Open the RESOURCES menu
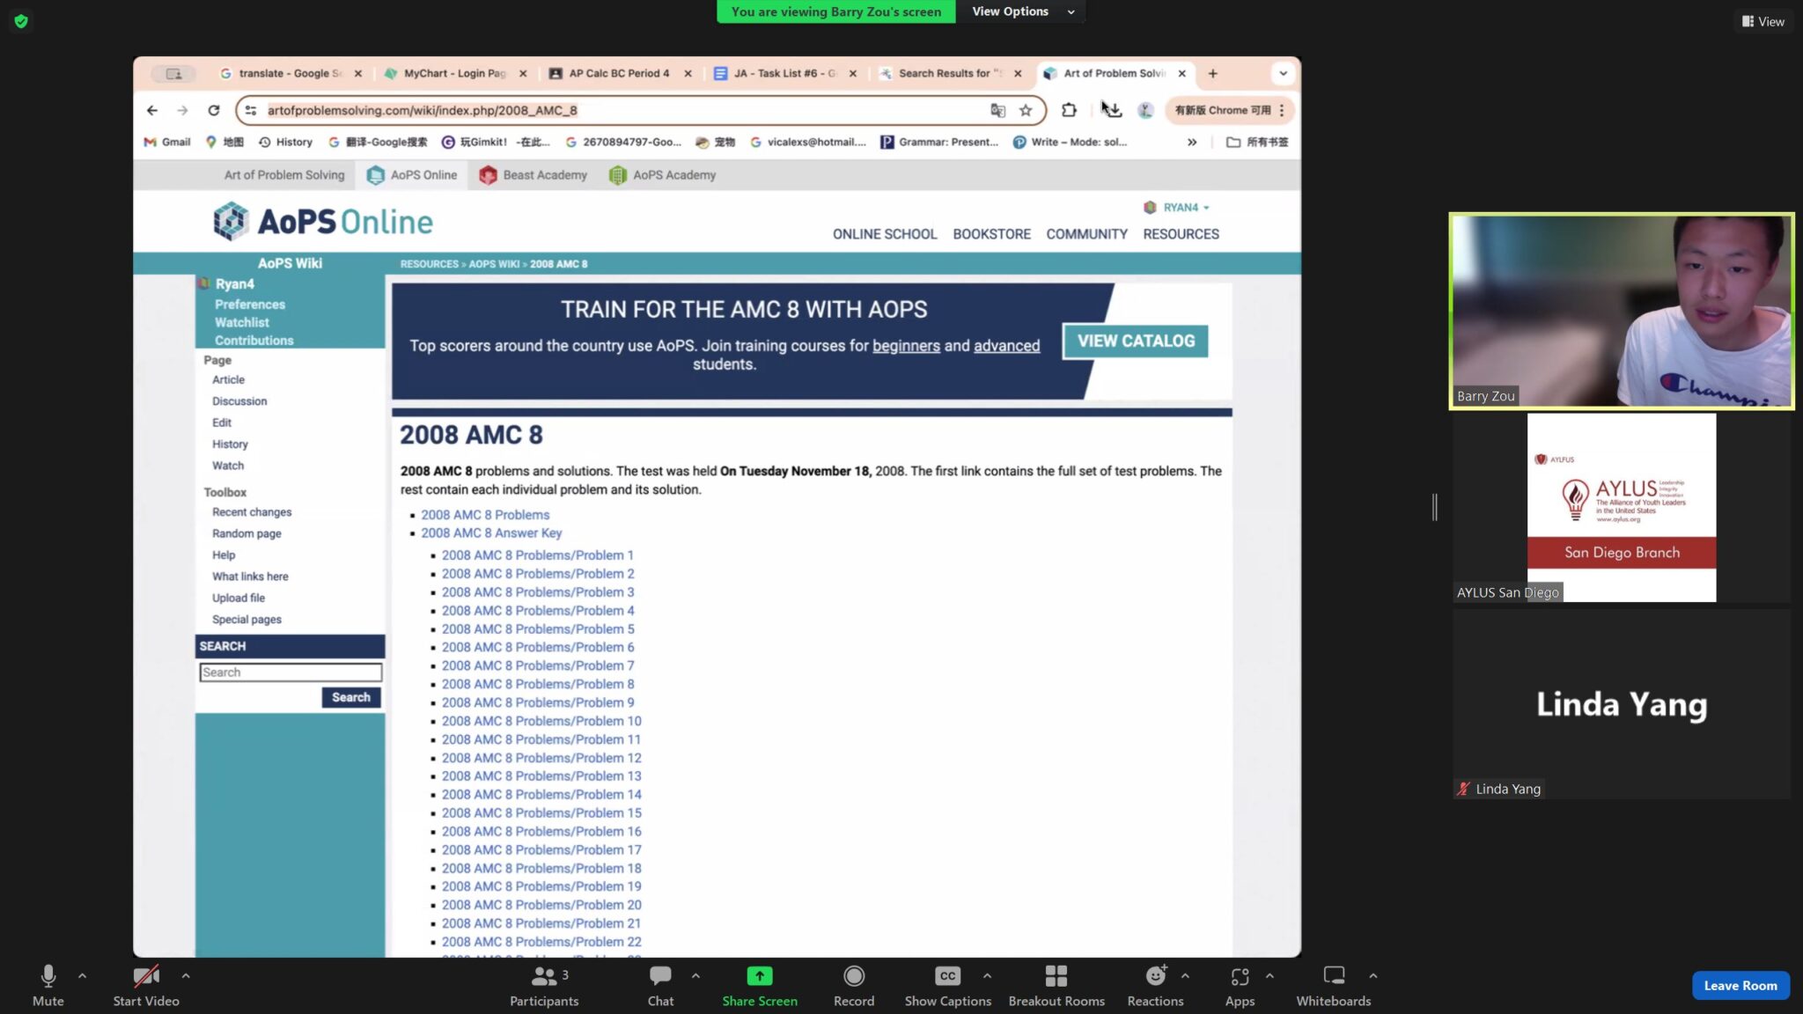1803x1014 pixels. click(1181, 234)
